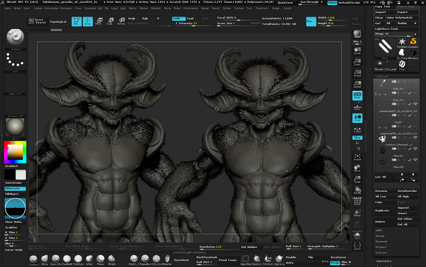Choose the Inflat brush at bottom shelf

click(x=89, y=260)
